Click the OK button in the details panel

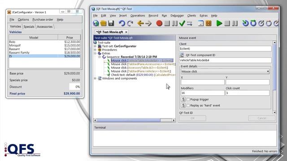click(192, 118)
